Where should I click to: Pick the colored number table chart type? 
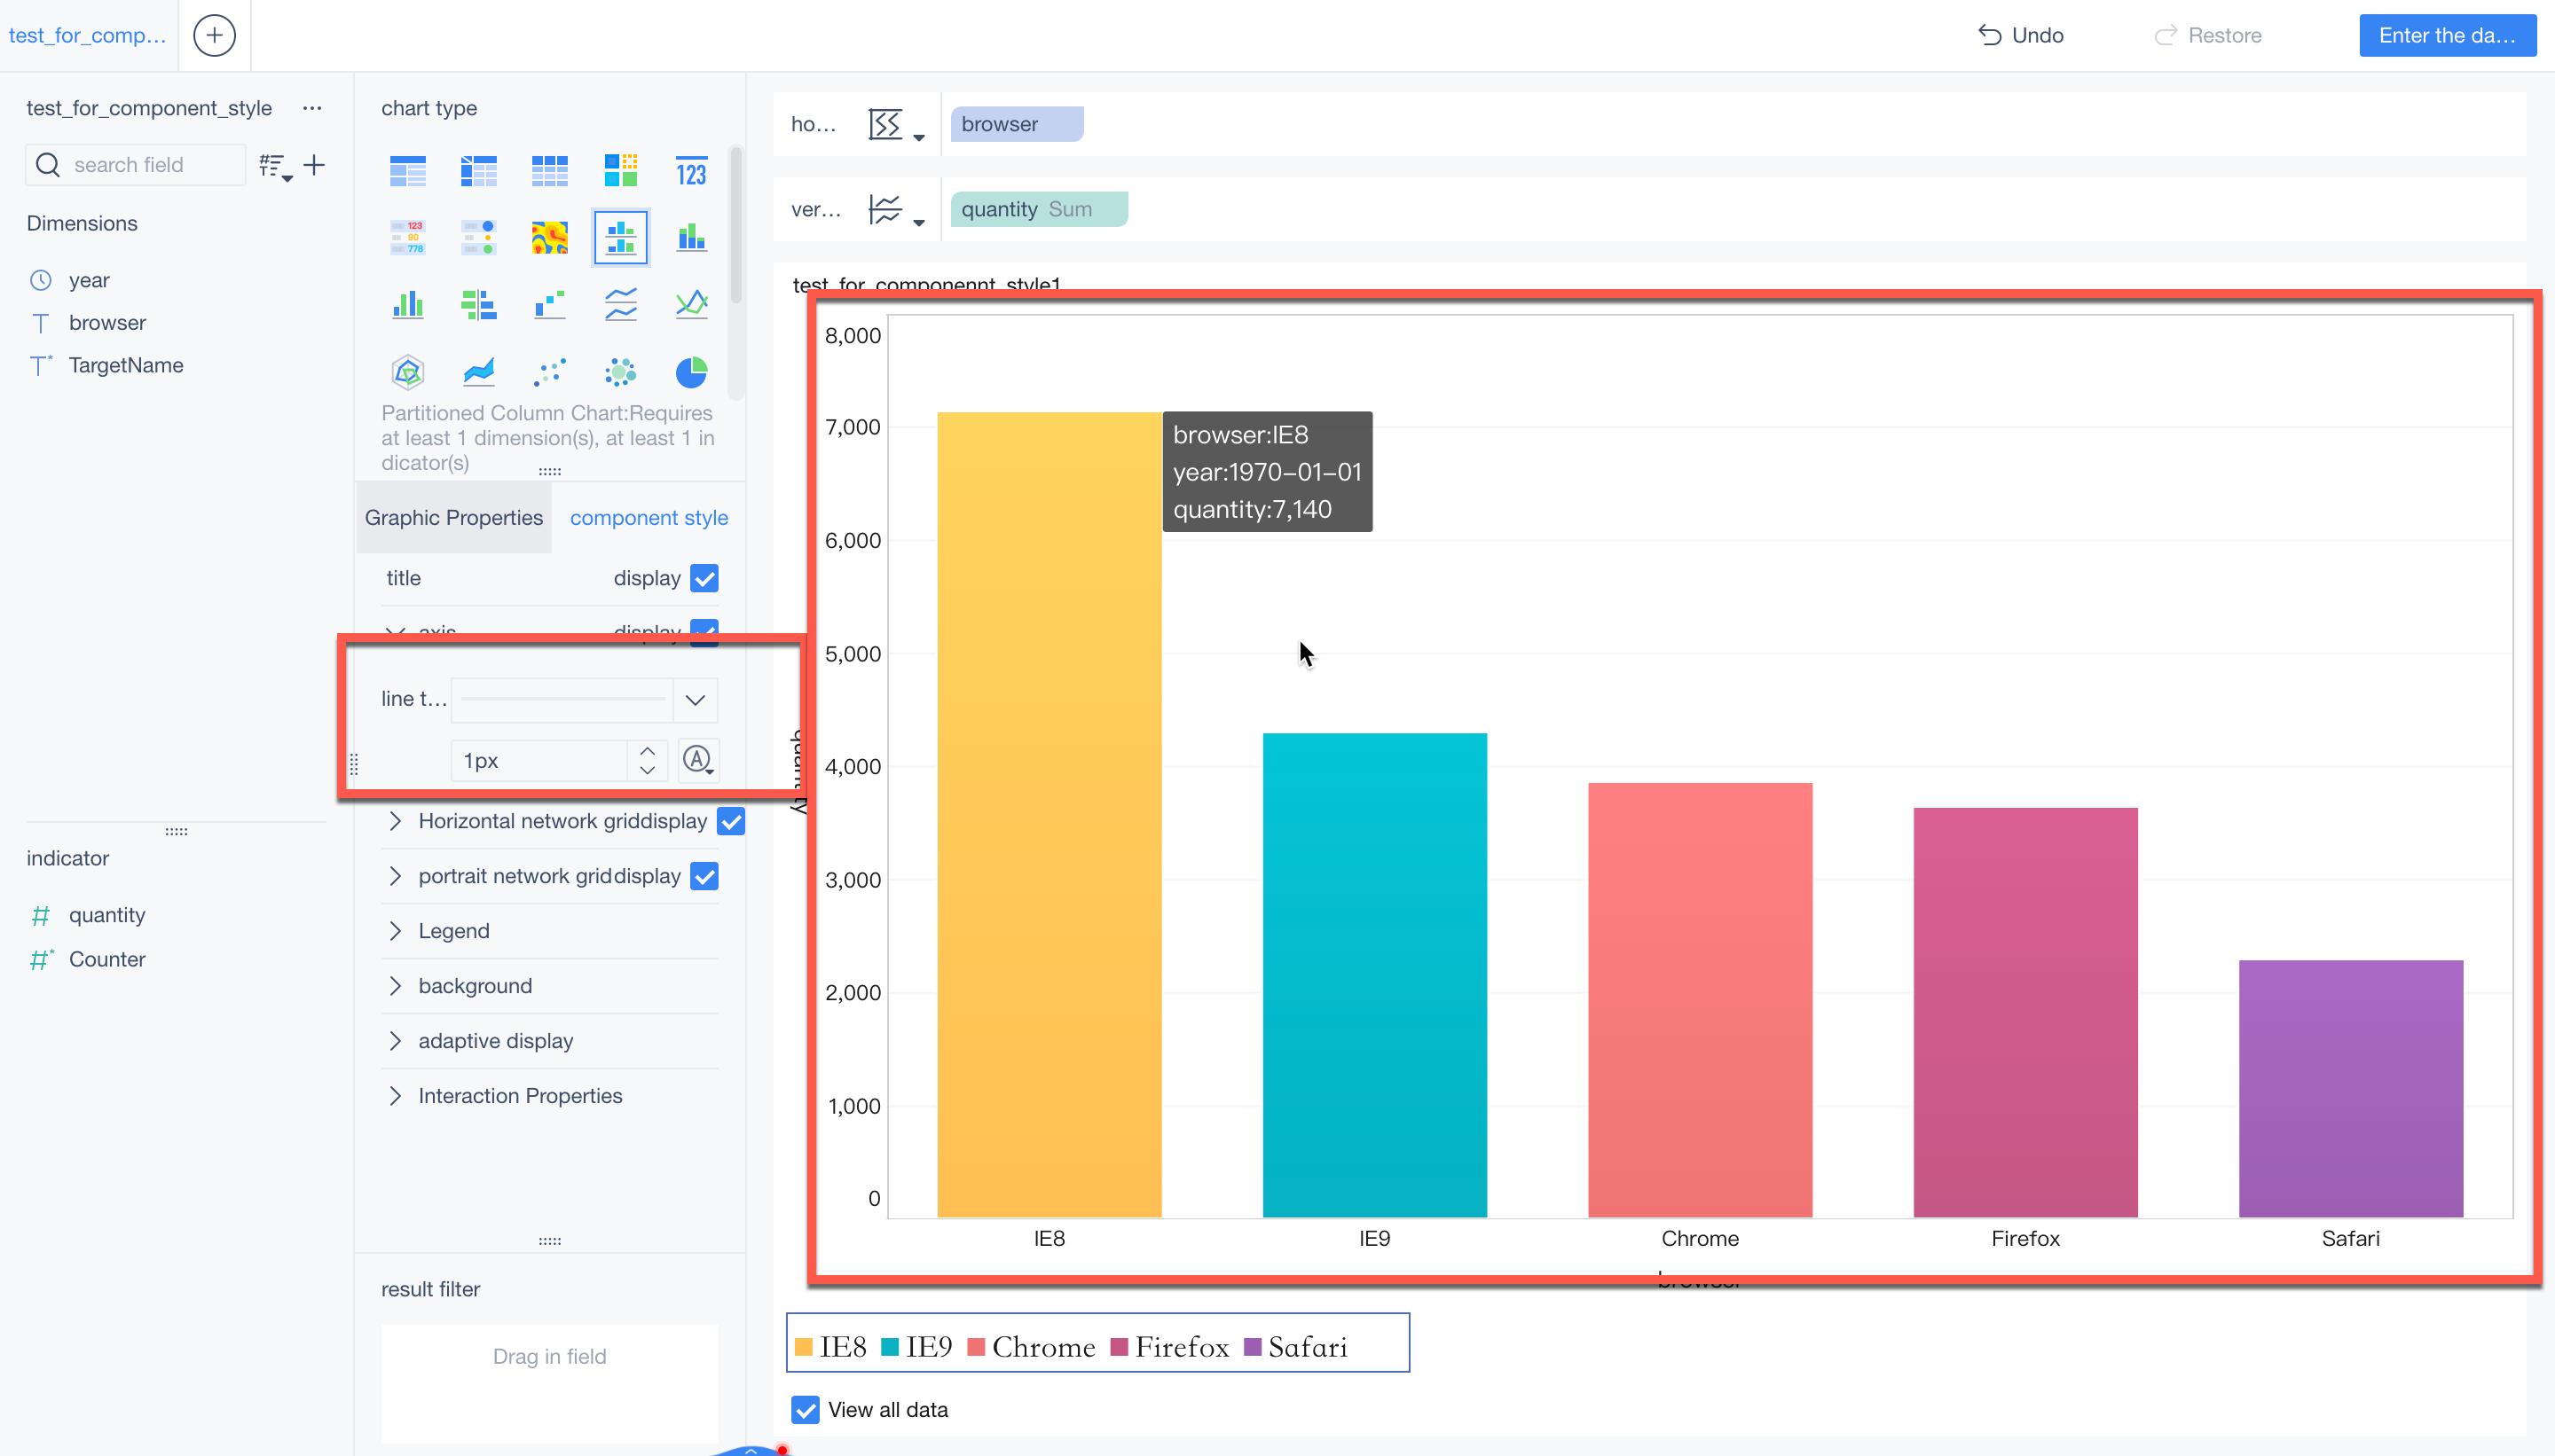click(407, 238)
